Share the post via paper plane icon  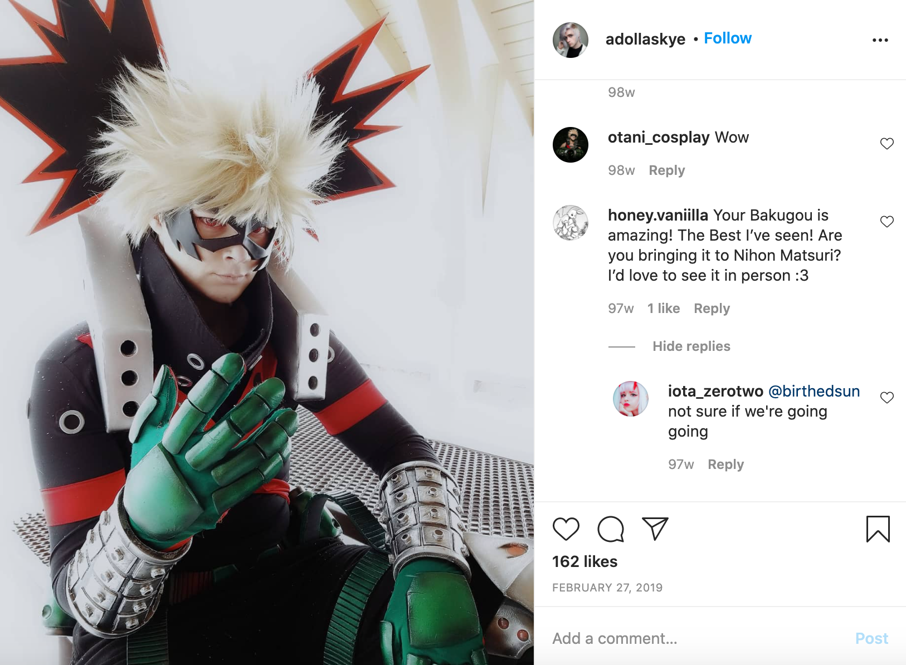pos(655,529)
